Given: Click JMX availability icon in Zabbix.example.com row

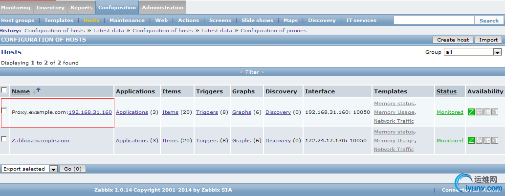Looking at the screenshot, I should tap(487, 140).
